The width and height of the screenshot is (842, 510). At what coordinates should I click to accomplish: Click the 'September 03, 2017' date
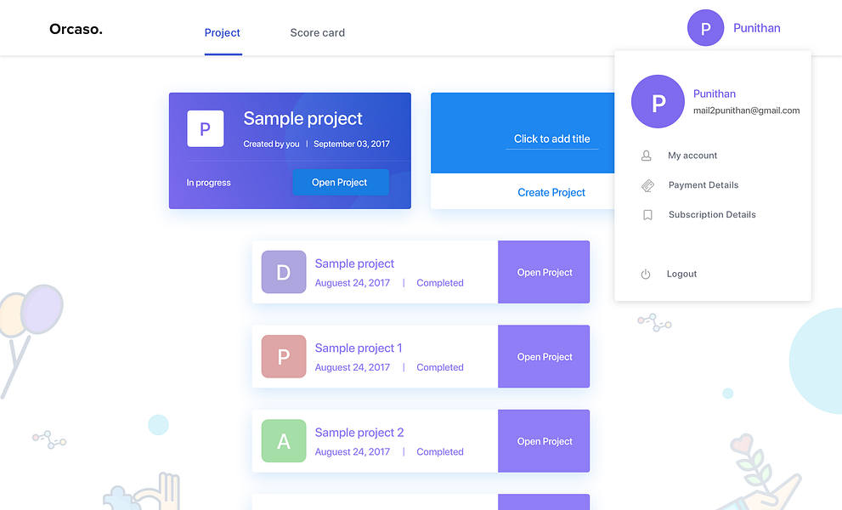(x=352, y=144)
